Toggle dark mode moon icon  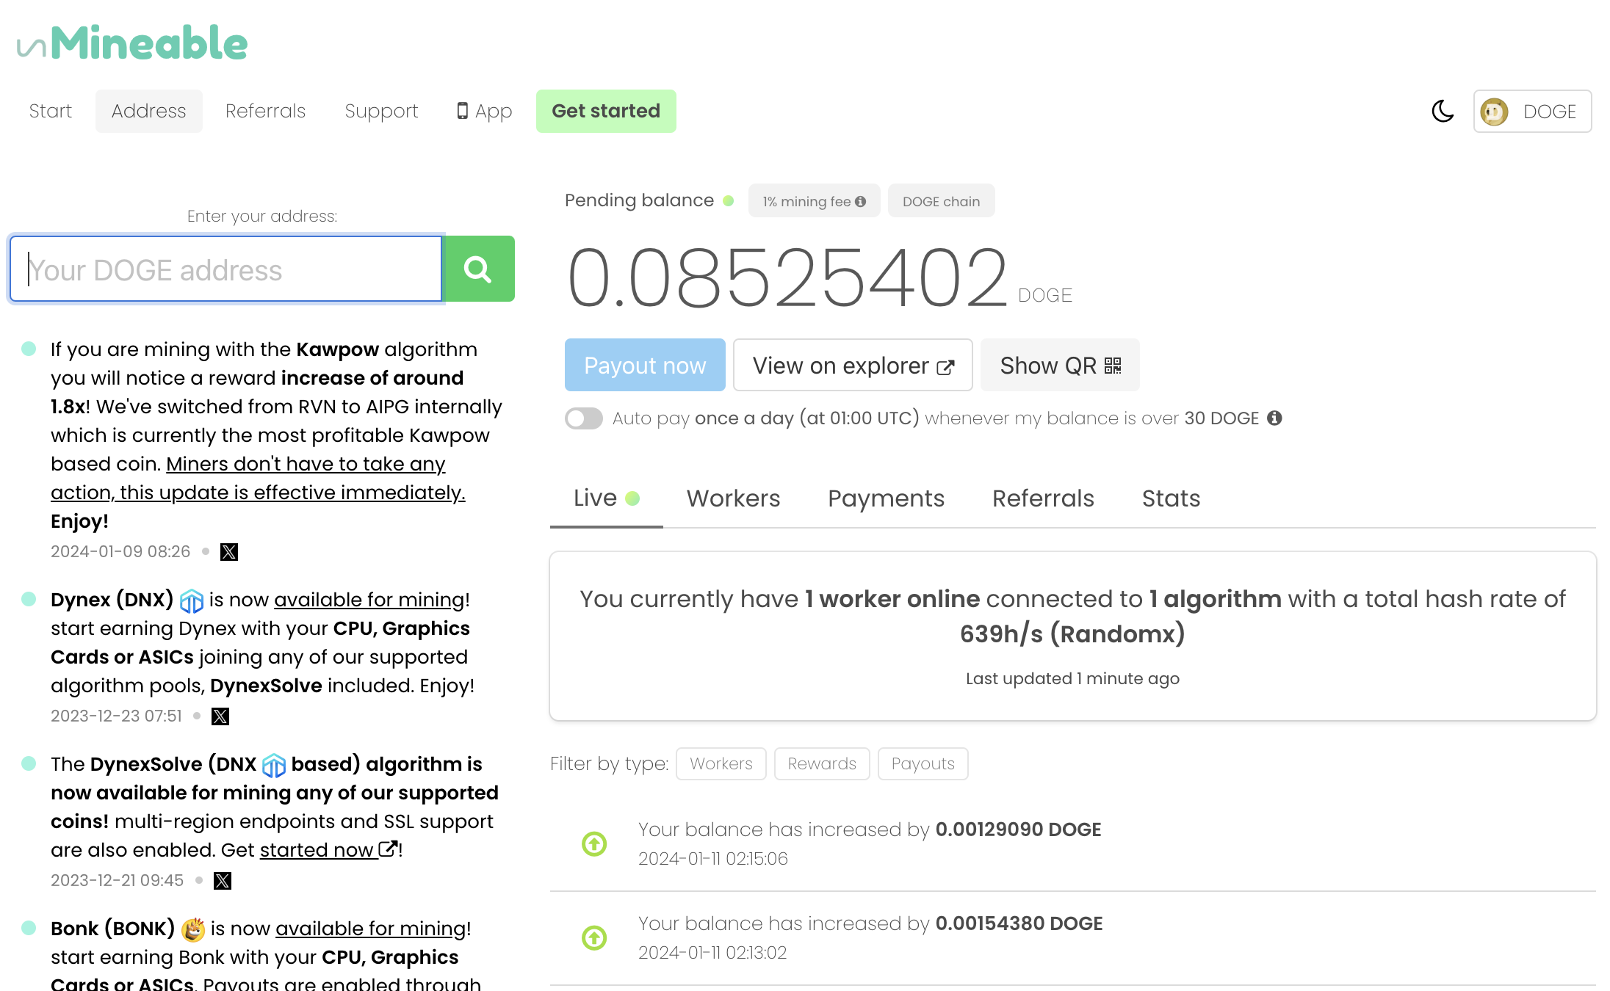1443,112
